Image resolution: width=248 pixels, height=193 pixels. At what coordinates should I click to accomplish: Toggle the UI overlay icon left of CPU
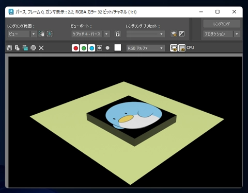(x=174, y=48)
